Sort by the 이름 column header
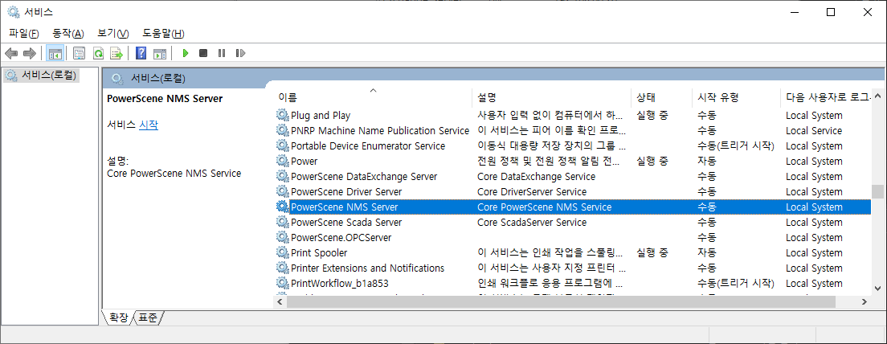This screenshot has height=344, width=887. point(373,97)
